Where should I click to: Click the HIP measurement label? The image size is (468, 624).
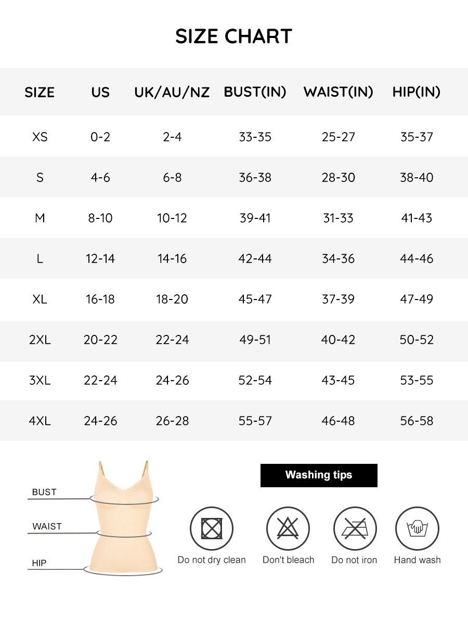(39, 563)
